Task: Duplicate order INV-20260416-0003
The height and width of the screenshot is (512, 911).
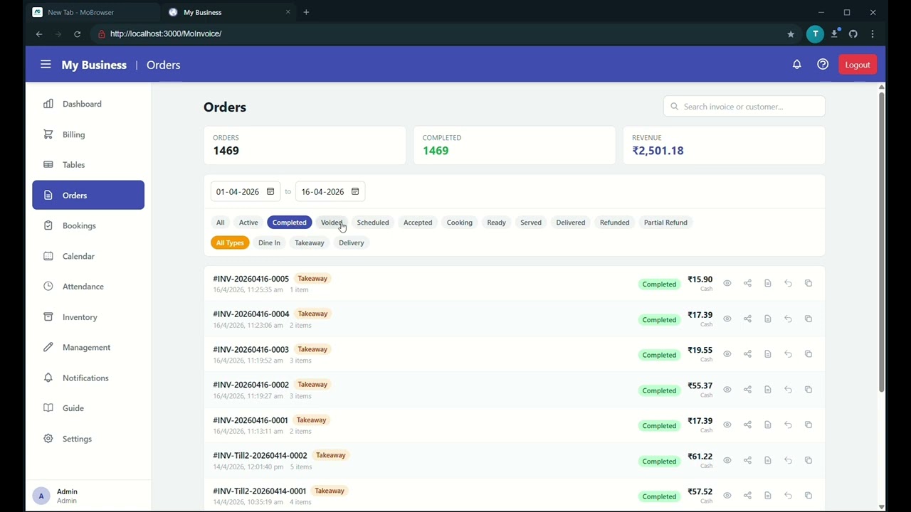Action: pyautogui.click(x=809, y=354)
